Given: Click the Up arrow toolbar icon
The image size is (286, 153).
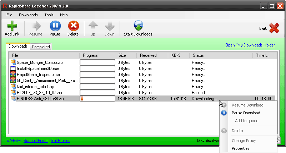Looking at the screenshot, I should [x=93, y=26].
